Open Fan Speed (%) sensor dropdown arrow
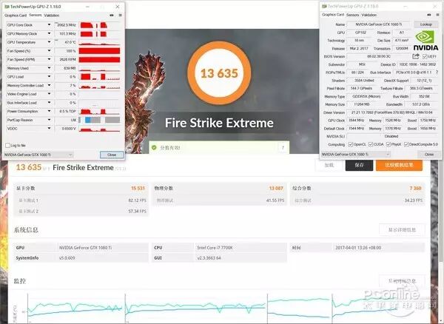The height and width of the screenshot is (324, 444). click(49, 50)
